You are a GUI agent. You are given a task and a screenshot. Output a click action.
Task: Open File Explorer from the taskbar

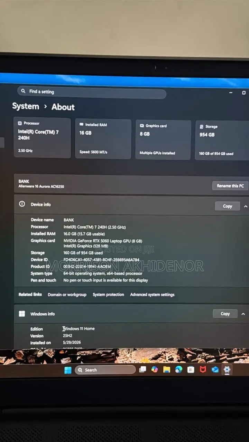(167, 369)
